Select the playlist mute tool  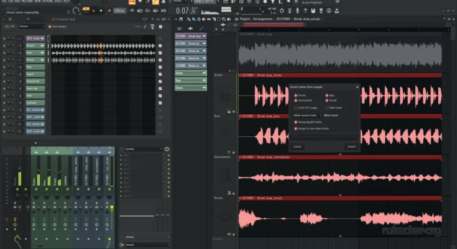[x=204, y=19]
